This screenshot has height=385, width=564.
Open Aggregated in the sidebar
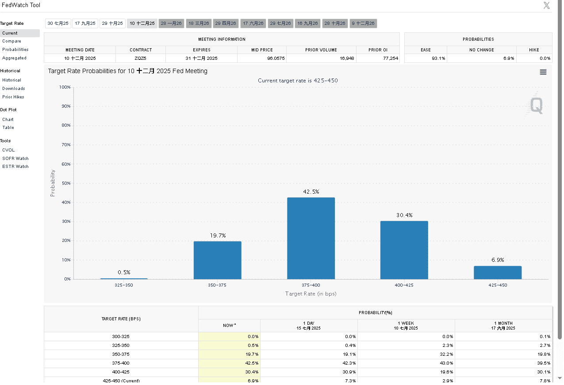point(14,58)
